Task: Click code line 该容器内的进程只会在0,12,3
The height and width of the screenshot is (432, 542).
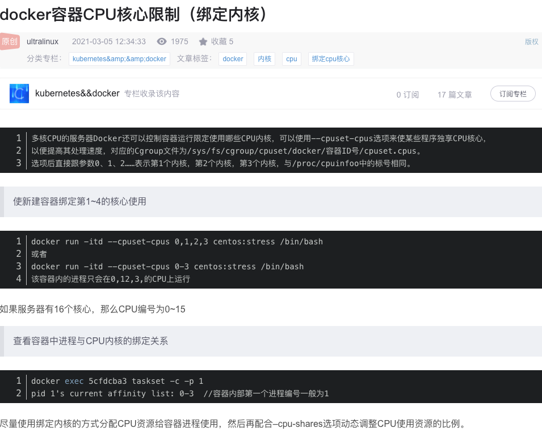Action: click(x=111, y=279)
